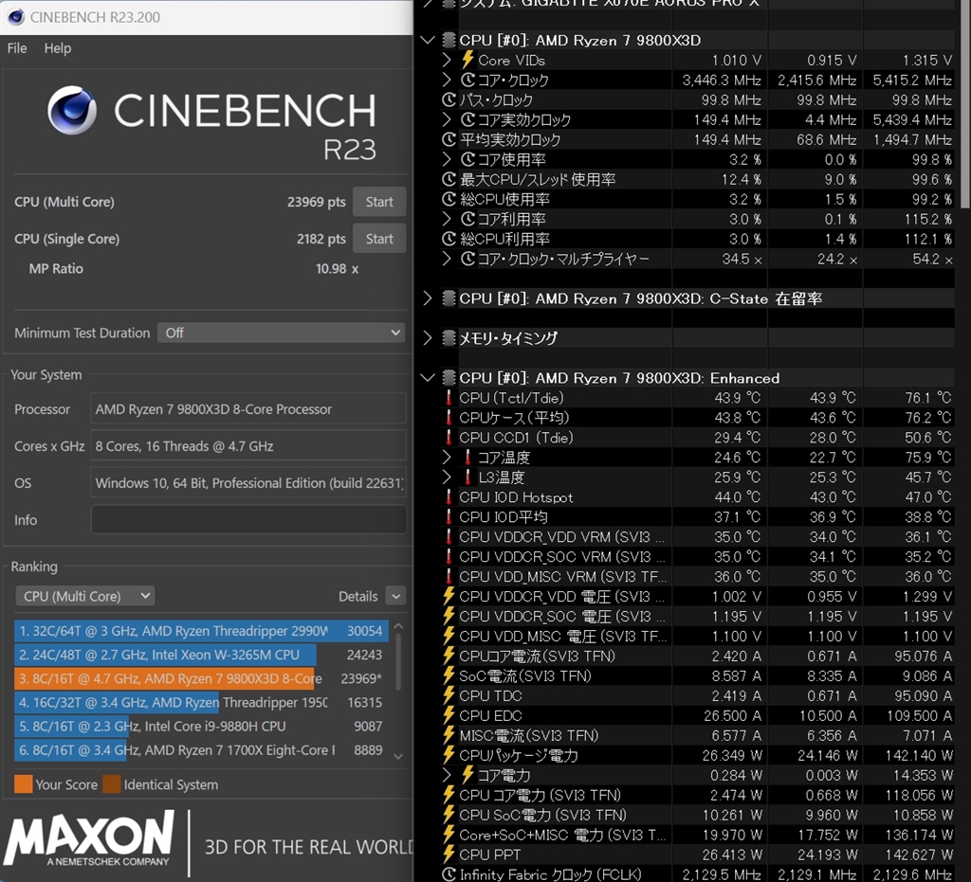Screen dimensions: 971x882
Task: Click the thermometer icon beside CPU (Tctl/Tdie)
Action: 447,398
